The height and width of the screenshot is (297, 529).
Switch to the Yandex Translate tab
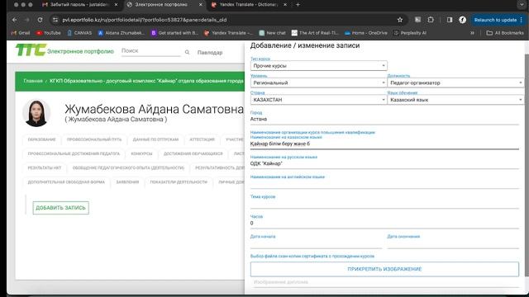[249, 5]
